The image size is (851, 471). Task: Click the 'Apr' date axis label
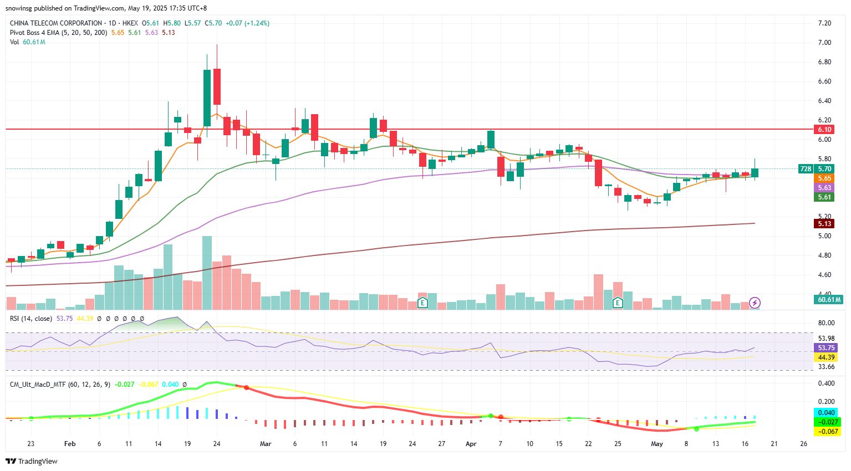pyautogui.click(x=471, y=444)
